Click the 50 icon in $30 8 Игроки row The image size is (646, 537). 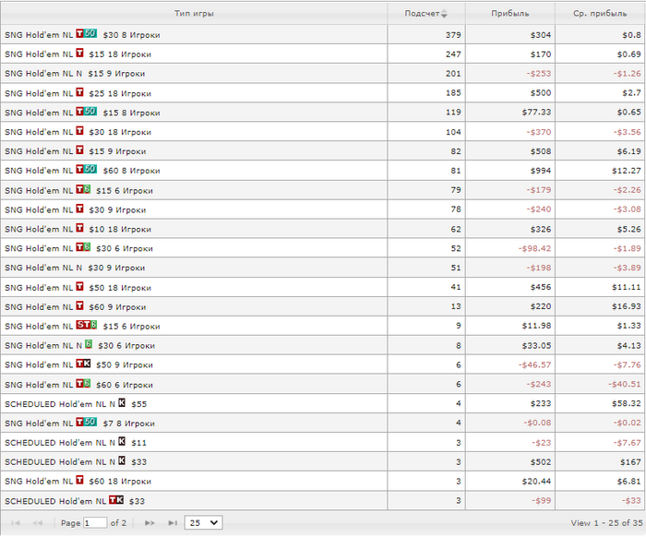(90, 33)
